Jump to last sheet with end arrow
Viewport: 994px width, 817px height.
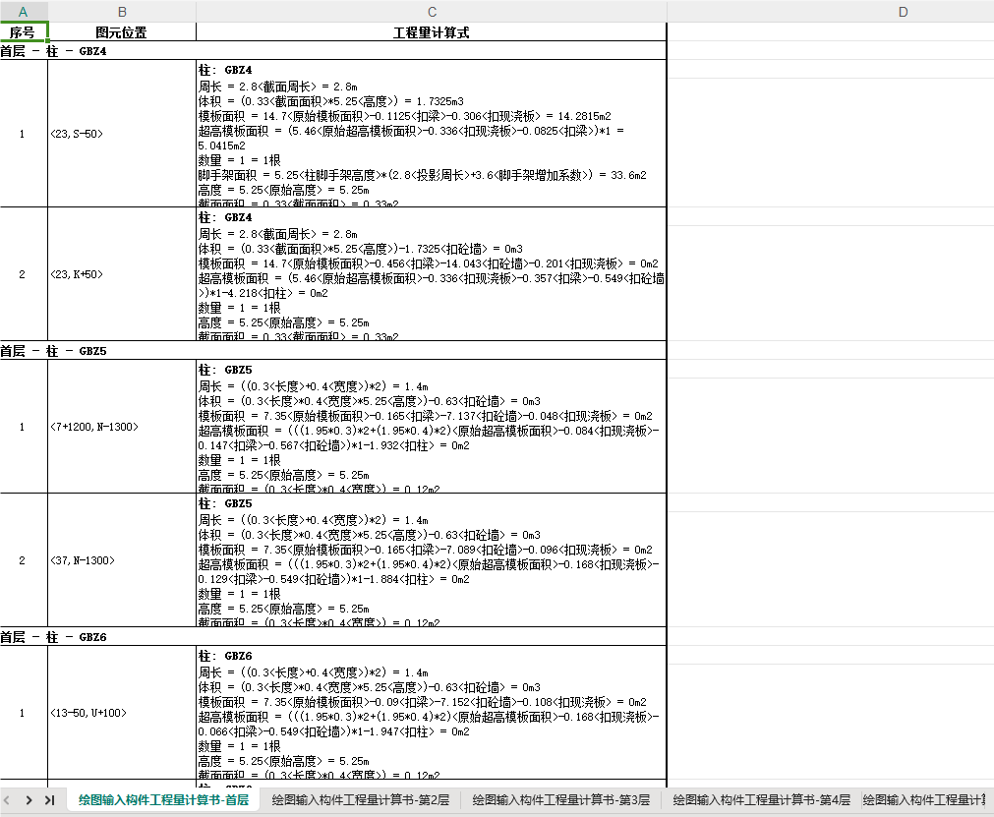(x=49, y=800)
